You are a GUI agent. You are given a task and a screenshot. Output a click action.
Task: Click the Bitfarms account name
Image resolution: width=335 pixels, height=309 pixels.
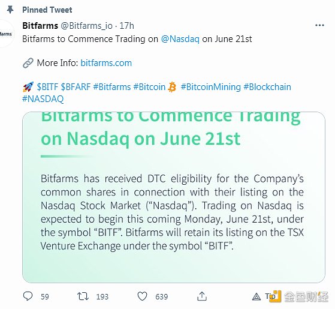(40, 26)
